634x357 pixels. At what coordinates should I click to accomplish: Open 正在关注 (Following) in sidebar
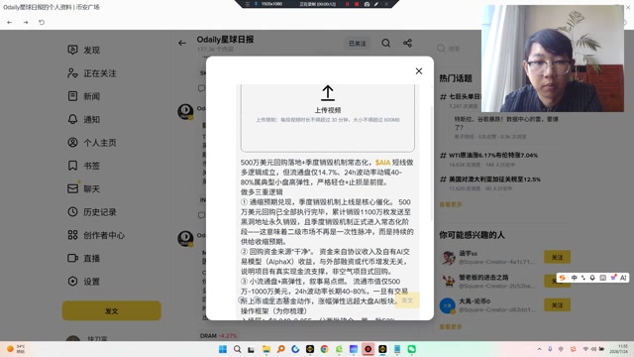click(x=92, y=73)
